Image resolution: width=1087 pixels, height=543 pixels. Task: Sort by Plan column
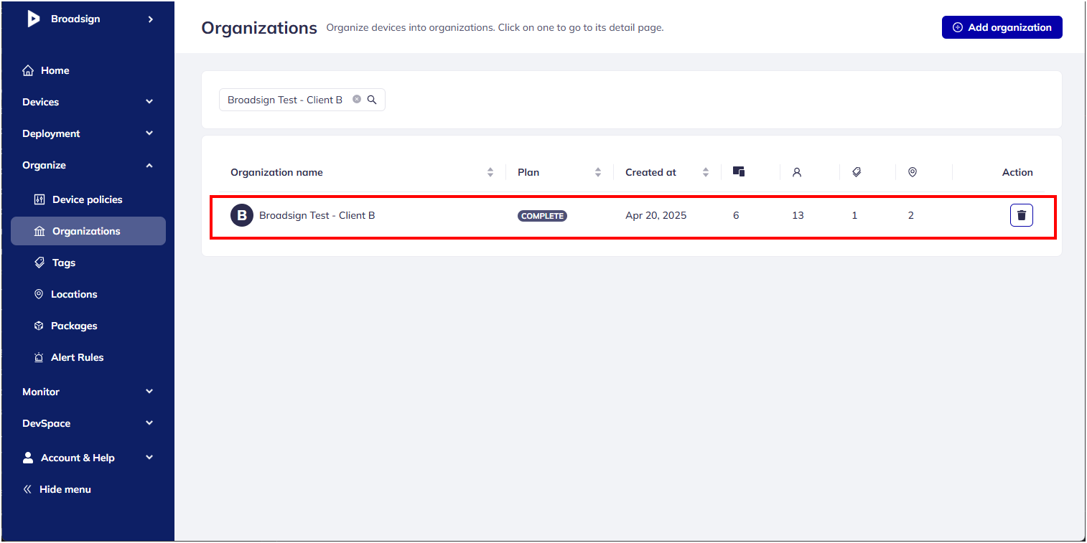[x=598, y=172]
